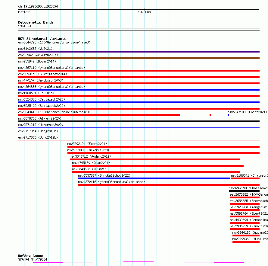Click the esv2675682 variant label
Screen dimensions: 268x266
(249, 194)
